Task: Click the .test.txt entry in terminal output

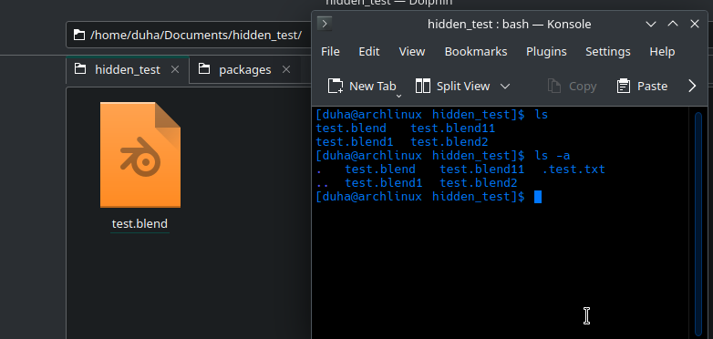Action: pos(573,169)
